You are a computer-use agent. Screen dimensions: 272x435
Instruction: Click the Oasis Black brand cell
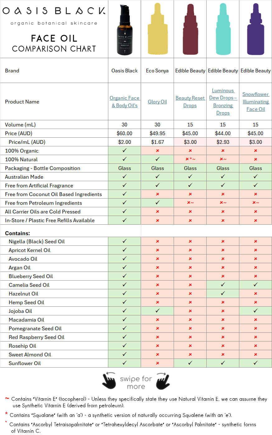pos(124,71)
